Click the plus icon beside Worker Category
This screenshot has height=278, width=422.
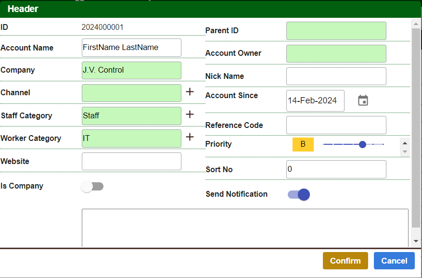[190, 137]
